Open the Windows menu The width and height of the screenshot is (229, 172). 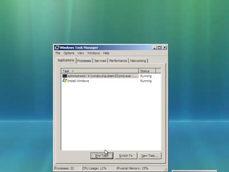[x=94, y=53]
